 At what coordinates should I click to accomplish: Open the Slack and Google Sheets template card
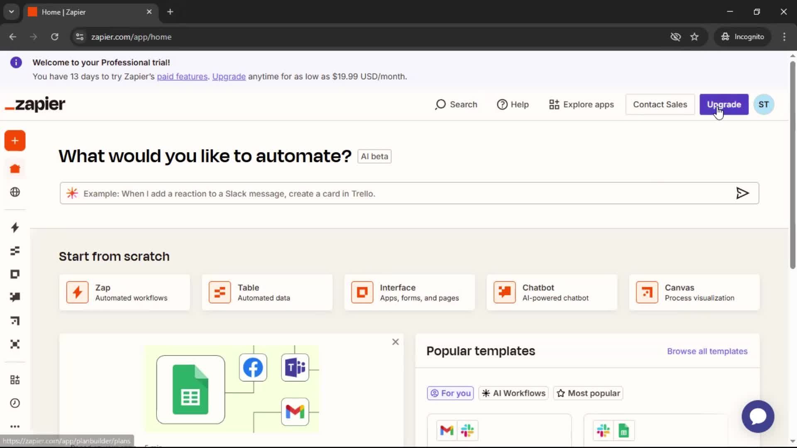pyautogui.click(x=656, y=430)
